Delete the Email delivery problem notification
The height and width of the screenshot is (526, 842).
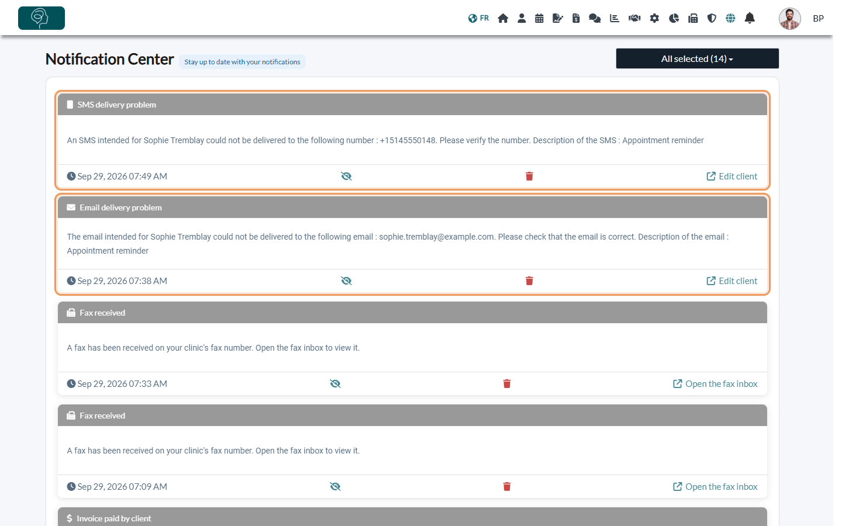(529, 281)
